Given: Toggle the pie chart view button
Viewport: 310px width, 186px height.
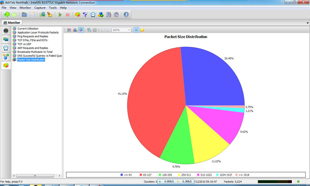Looking at the screenshot, I should (81, 30).
